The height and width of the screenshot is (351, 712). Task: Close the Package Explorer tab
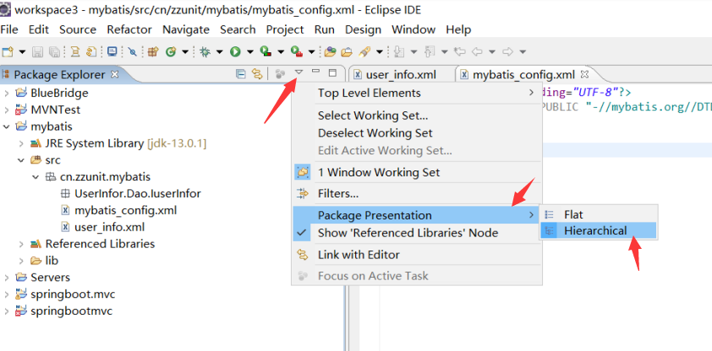[114, 74]
